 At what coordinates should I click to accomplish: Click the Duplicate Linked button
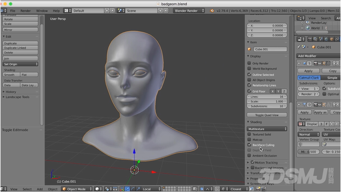(20, 48)
